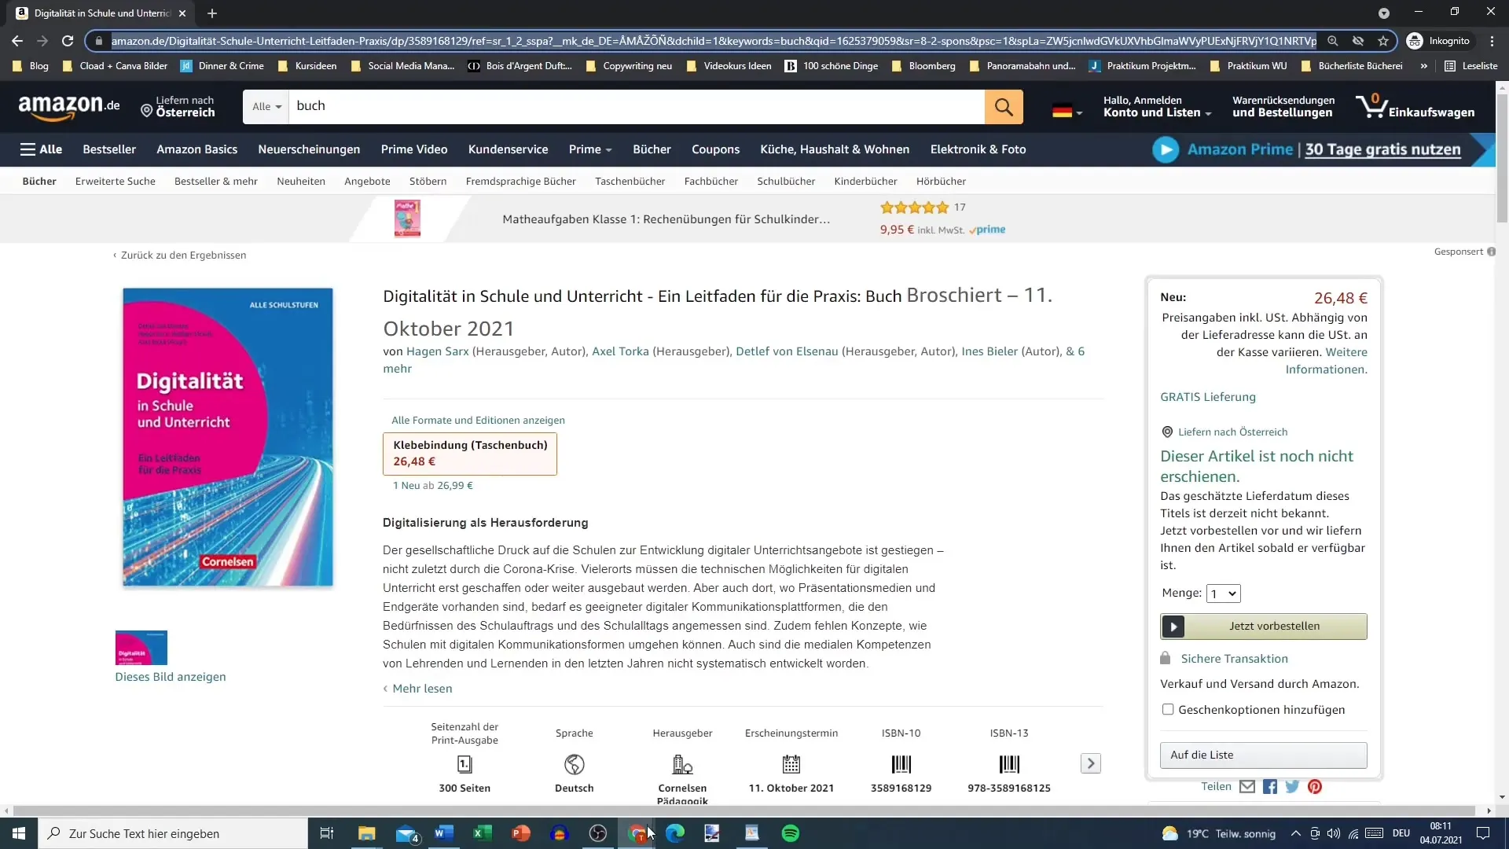Expand the Prime navigation dropdown
The image size is (1509, 849).
(590, 149)
